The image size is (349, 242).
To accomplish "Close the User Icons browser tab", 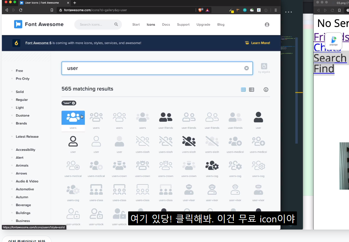I will 68,3.
